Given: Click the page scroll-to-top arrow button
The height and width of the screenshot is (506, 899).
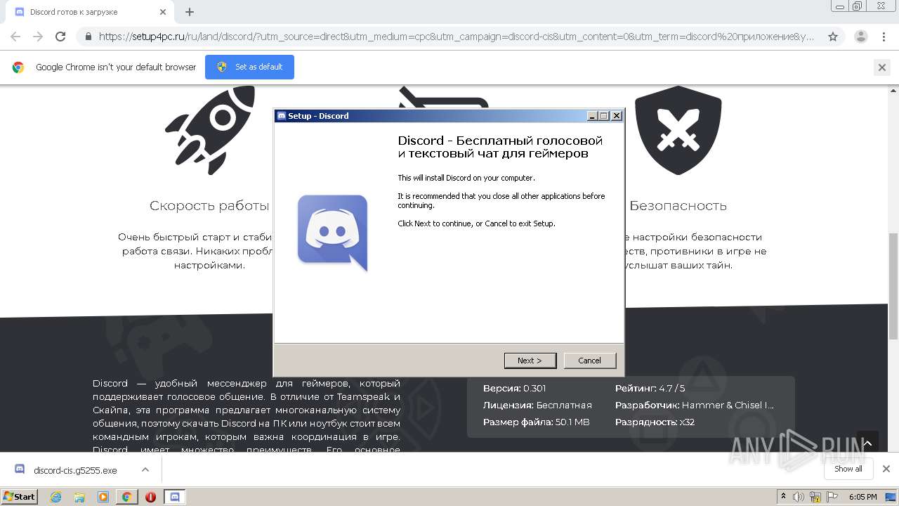Looking at the screenshot, I should point(867,443).
